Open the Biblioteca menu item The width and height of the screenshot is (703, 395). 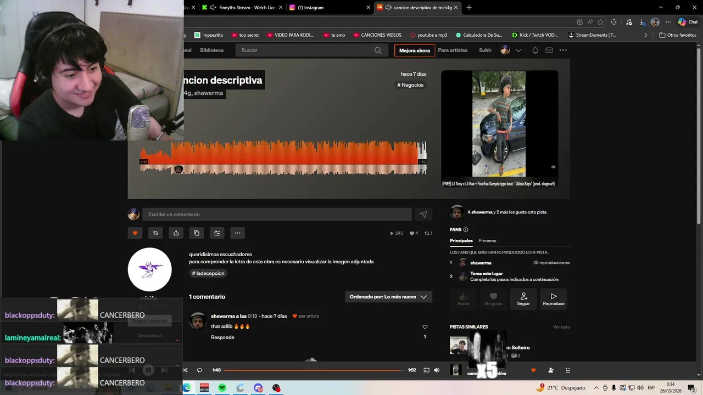click(x=212, y=50)
